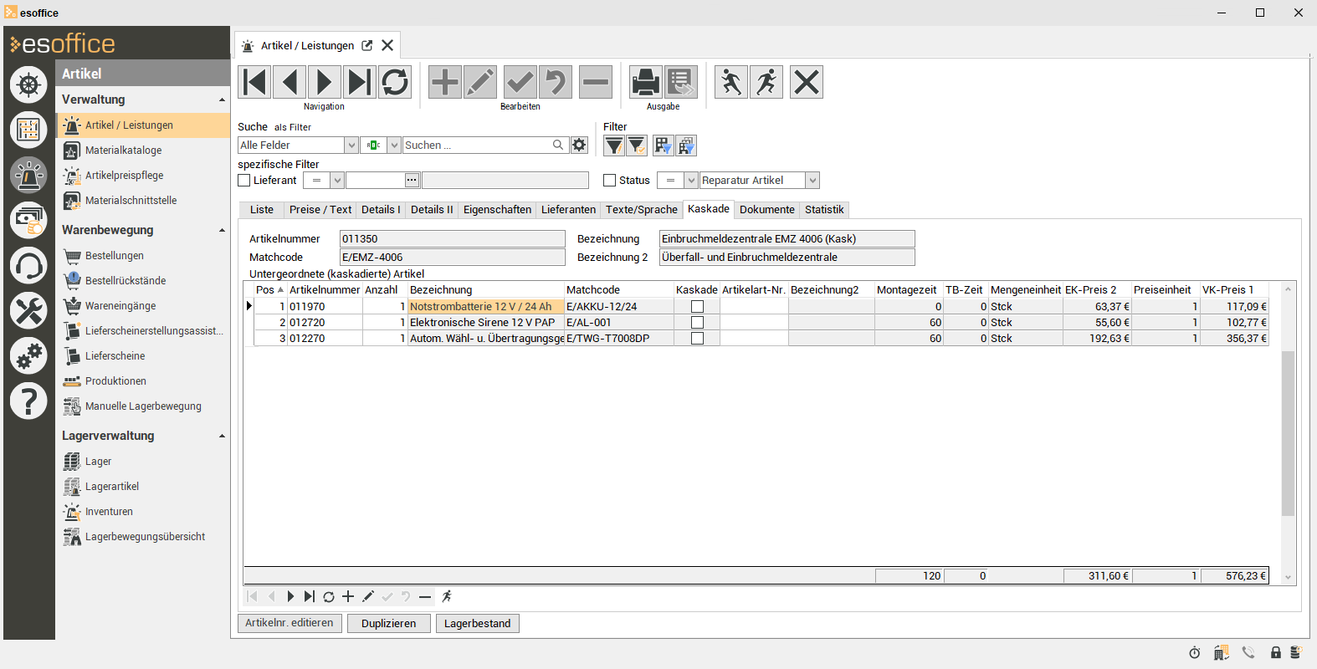Screen dimensions: 1317x669
Task: Open search settings gear icon
Action: click(579, 146)
